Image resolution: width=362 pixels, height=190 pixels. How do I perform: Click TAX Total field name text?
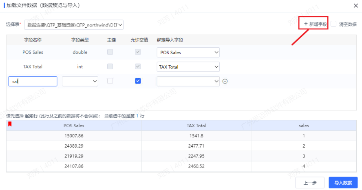(33, 67)
